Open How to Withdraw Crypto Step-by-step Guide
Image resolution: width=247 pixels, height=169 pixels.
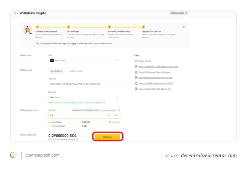point(158,66)
